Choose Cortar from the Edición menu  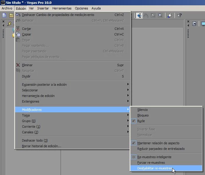point(73,29)
